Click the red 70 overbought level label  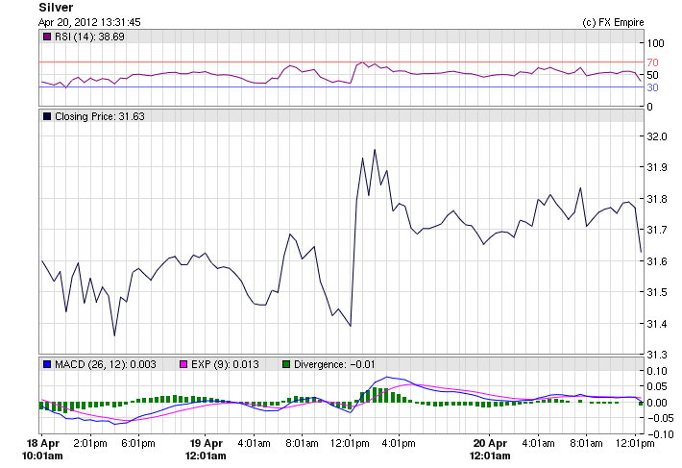pyautogui.click(x=650, y=62)
